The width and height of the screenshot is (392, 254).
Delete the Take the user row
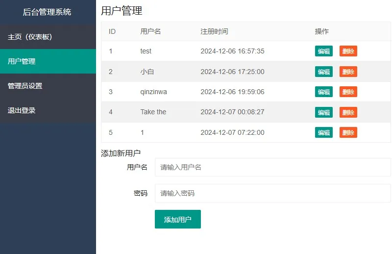[348, 112]
